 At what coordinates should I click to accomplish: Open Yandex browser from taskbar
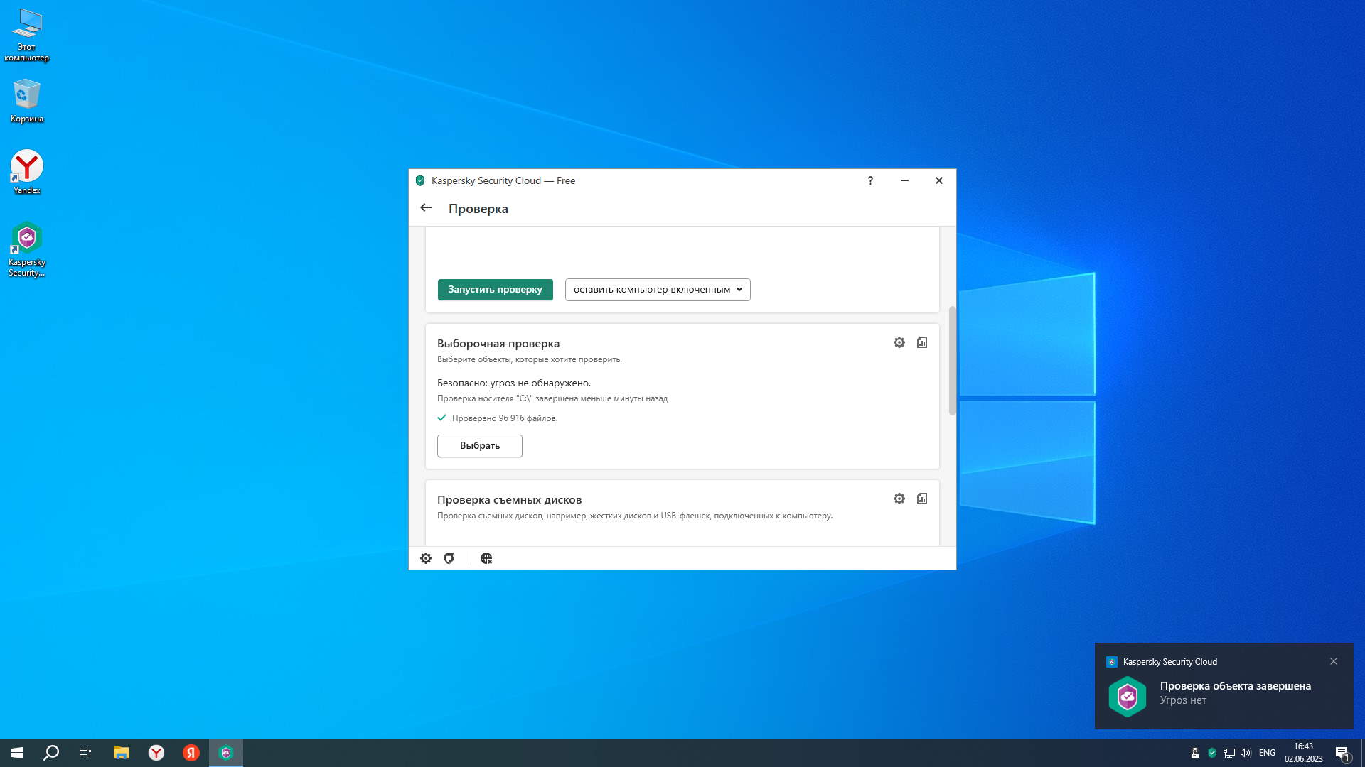click(156, 753)
